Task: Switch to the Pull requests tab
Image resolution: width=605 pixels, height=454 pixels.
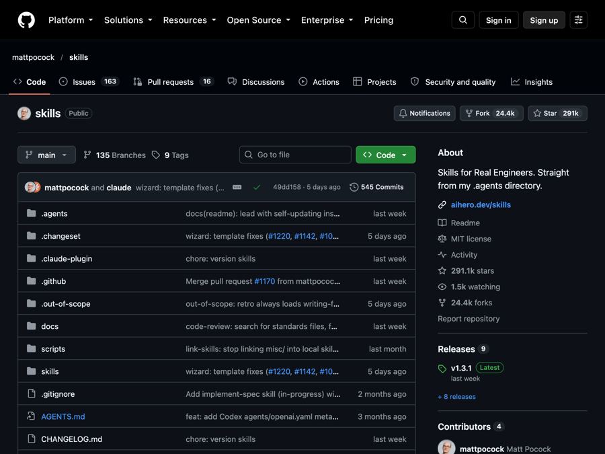Action: tap(173, 82)
